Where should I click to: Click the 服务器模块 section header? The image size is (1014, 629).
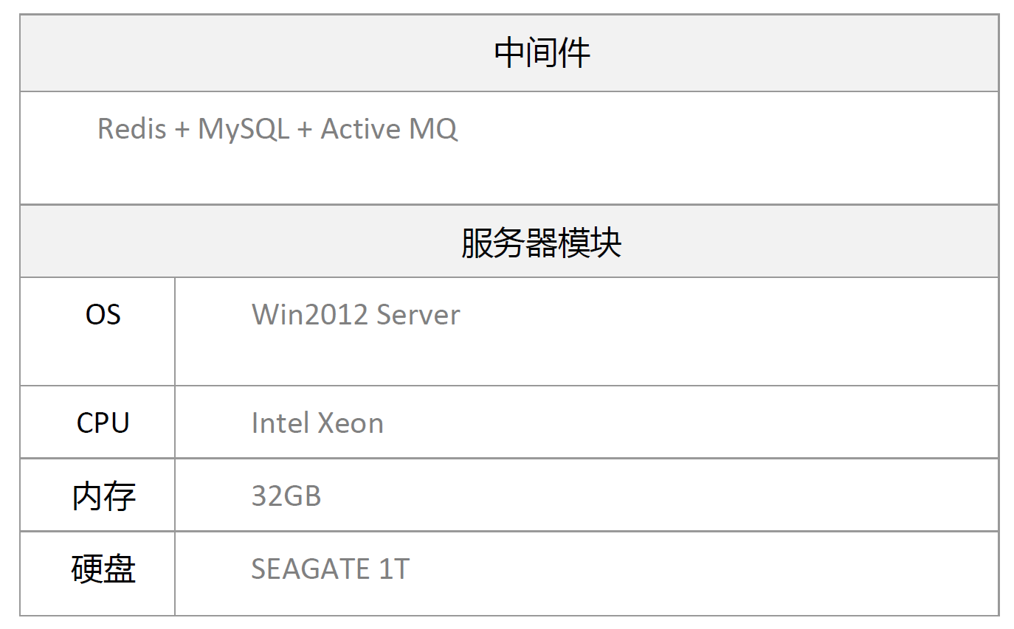pyautogui.click(x=509, y=242)
